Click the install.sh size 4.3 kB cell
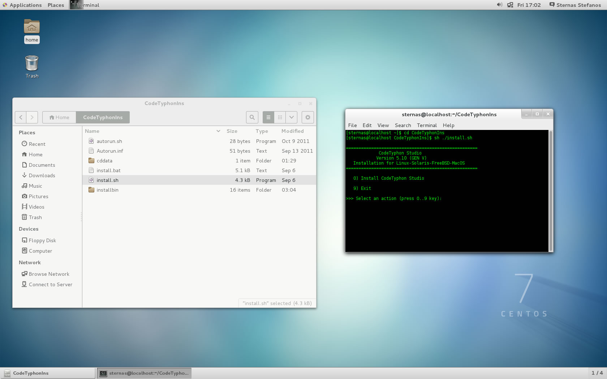 coord(242,180)
